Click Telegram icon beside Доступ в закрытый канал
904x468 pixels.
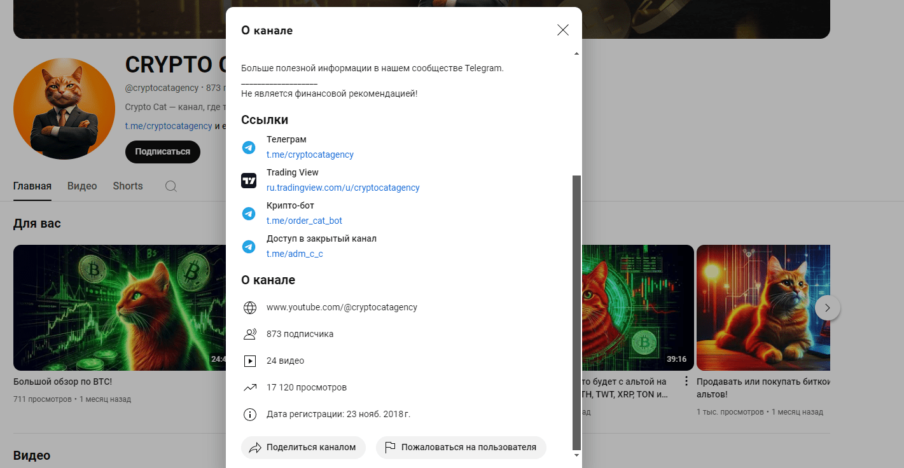point(249,247)
